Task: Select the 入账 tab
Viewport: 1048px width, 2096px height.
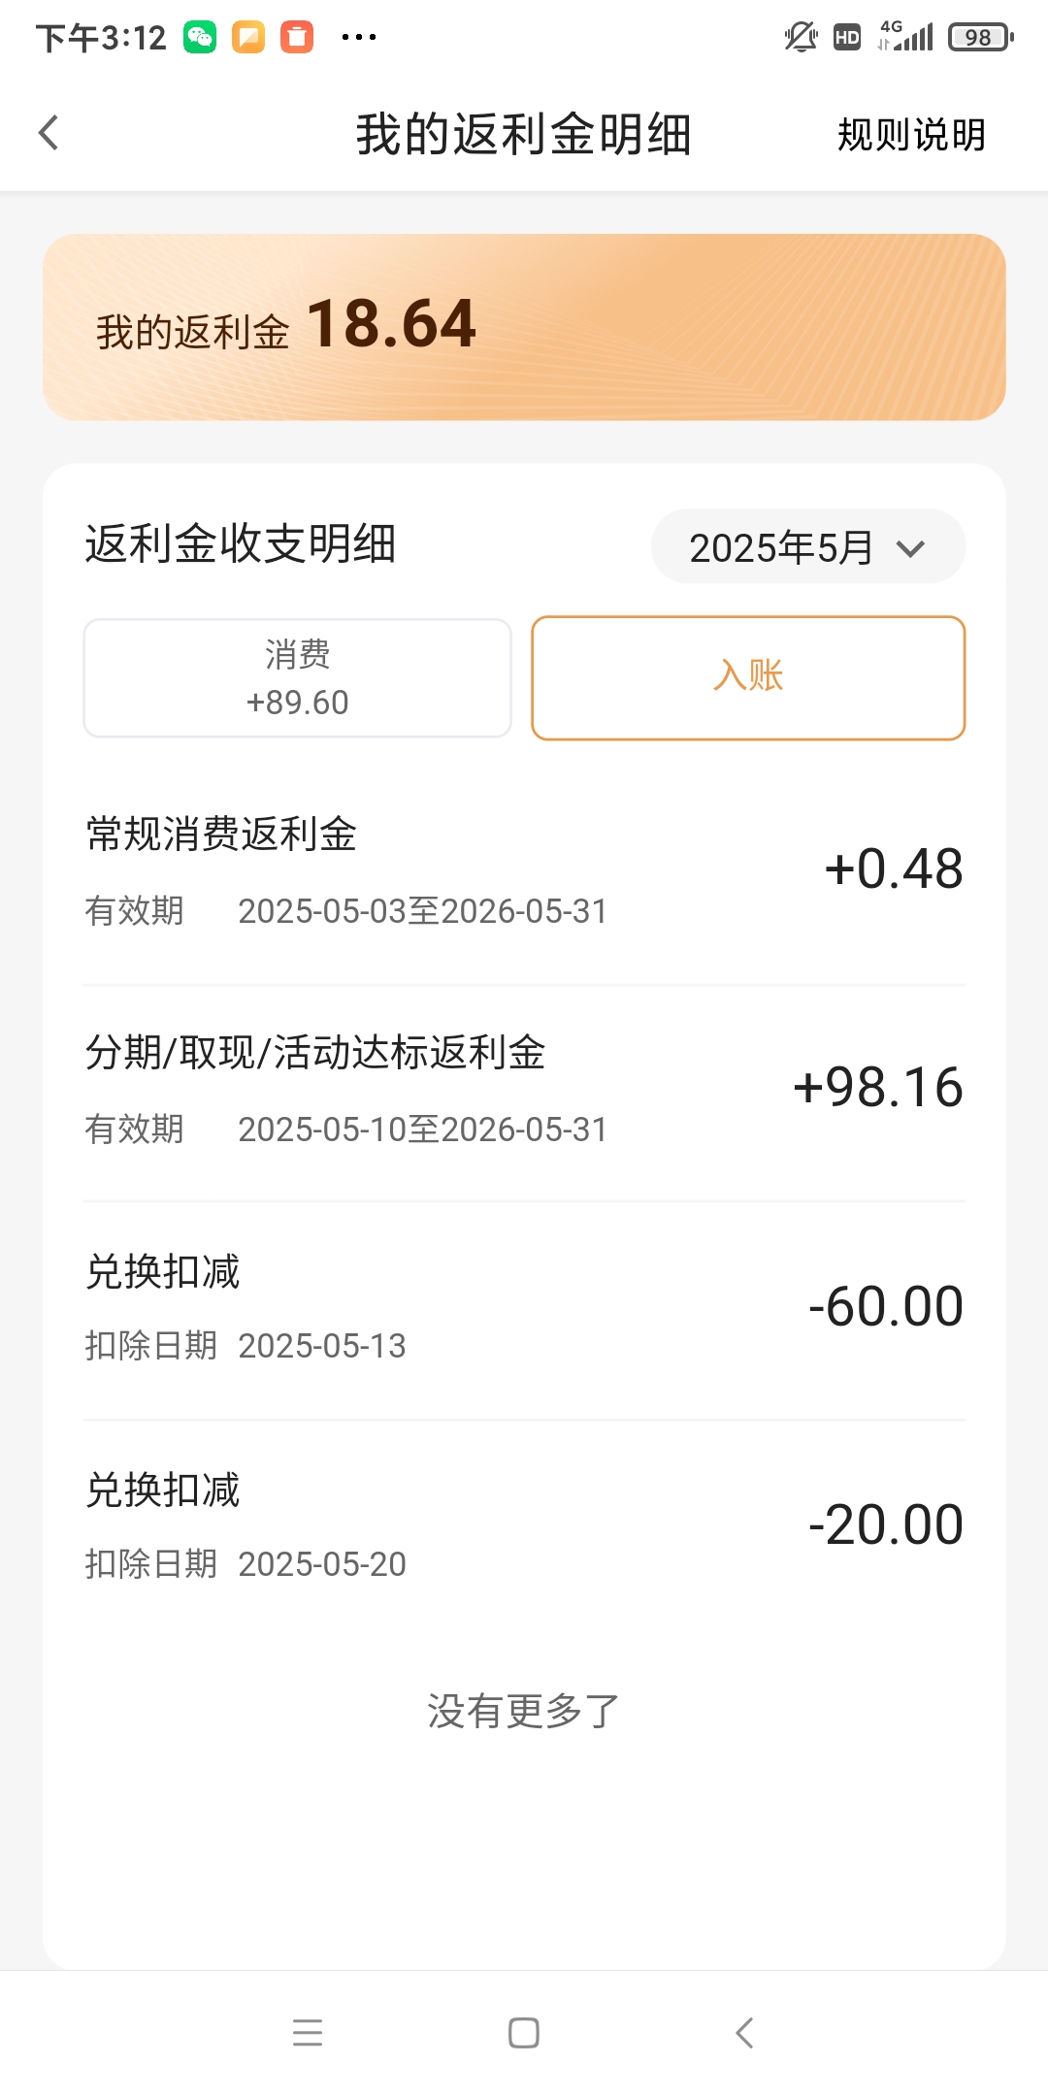Action: pyautogui.click(x=748, y=678)
